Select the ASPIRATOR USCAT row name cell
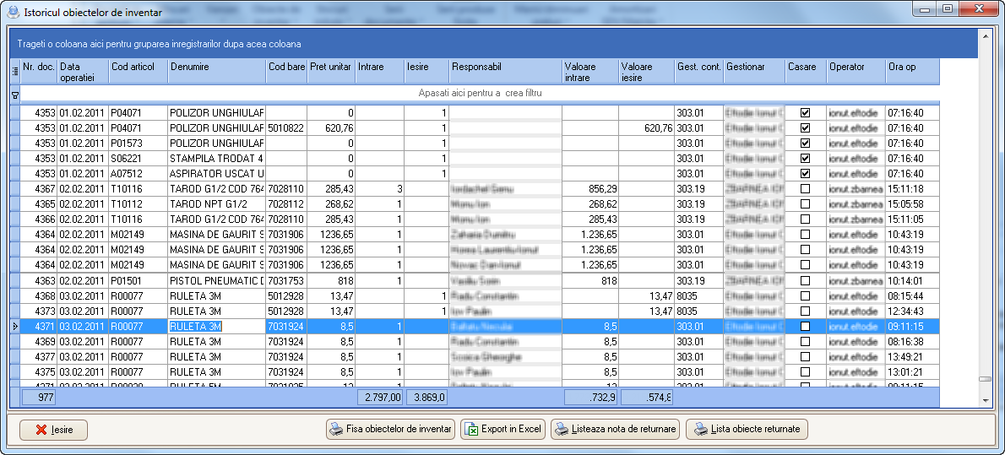This screenshot has height=455, width=1005. click(x=216, y=173)
